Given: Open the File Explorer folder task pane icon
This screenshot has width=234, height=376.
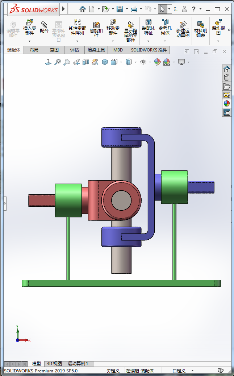Looking at the screenshot, I should (227, 86).
